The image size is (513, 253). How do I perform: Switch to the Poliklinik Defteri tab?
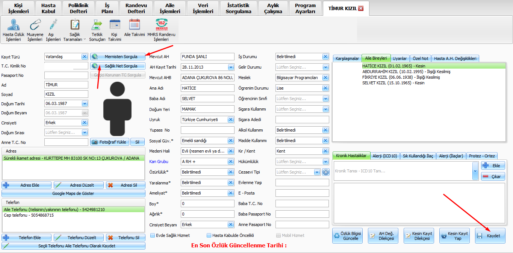[78, 8]
